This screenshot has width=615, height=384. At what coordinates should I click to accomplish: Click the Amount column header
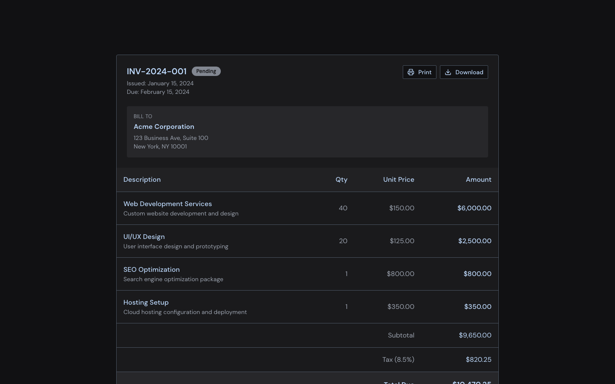[478, 180]
